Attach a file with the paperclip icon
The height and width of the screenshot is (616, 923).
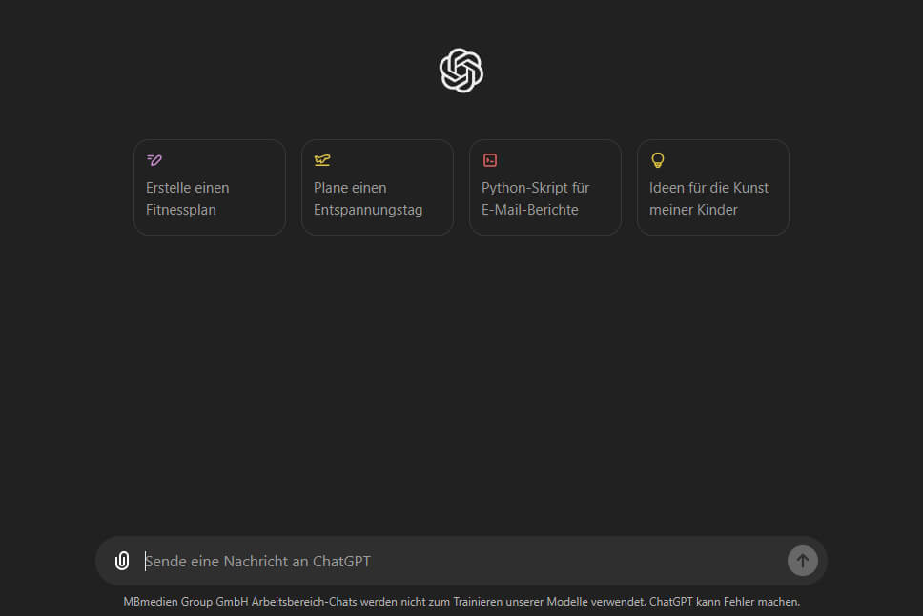click(x=122, y=561)
